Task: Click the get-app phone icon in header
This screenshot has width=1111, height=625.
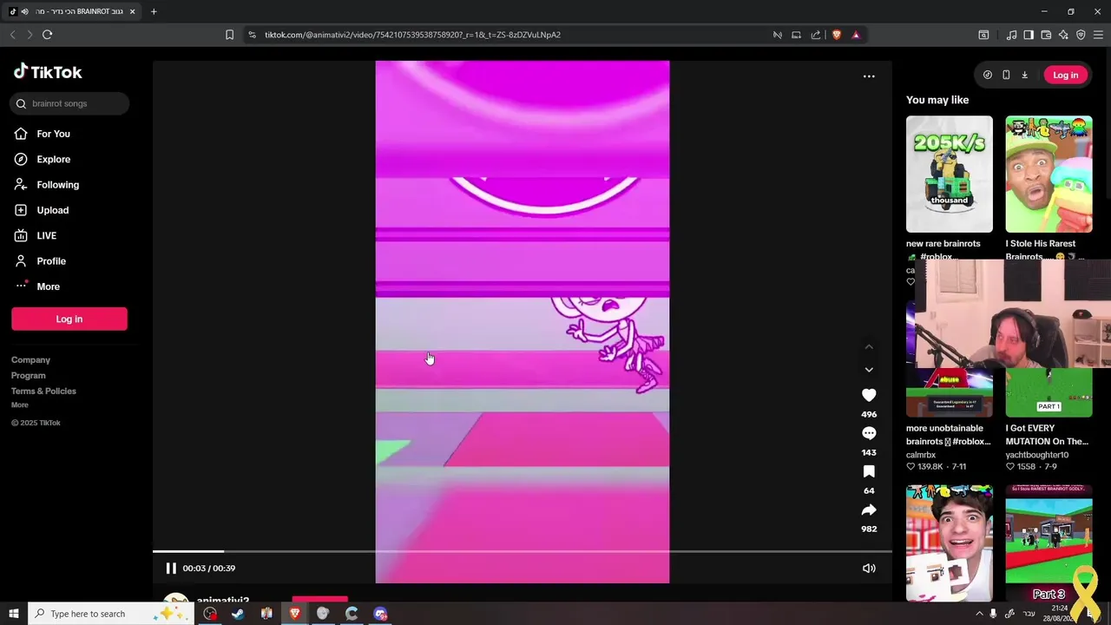Action: point(1006,75)
